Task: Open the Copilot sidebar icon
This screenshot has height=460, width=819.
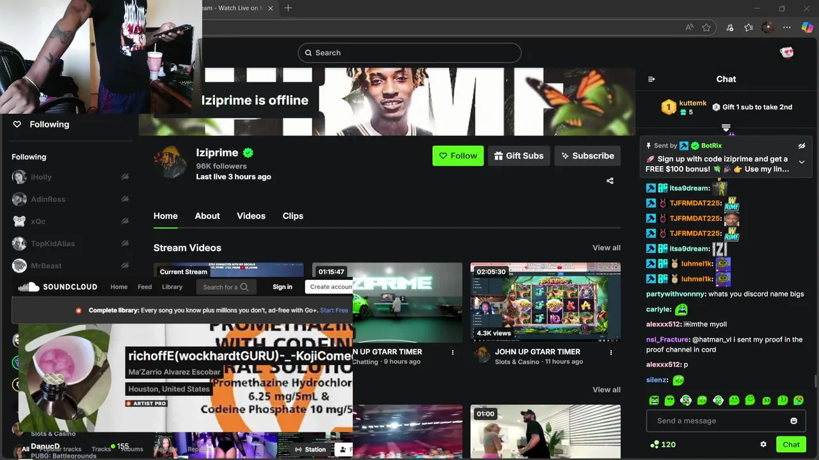Action: (x=807, y=27)
